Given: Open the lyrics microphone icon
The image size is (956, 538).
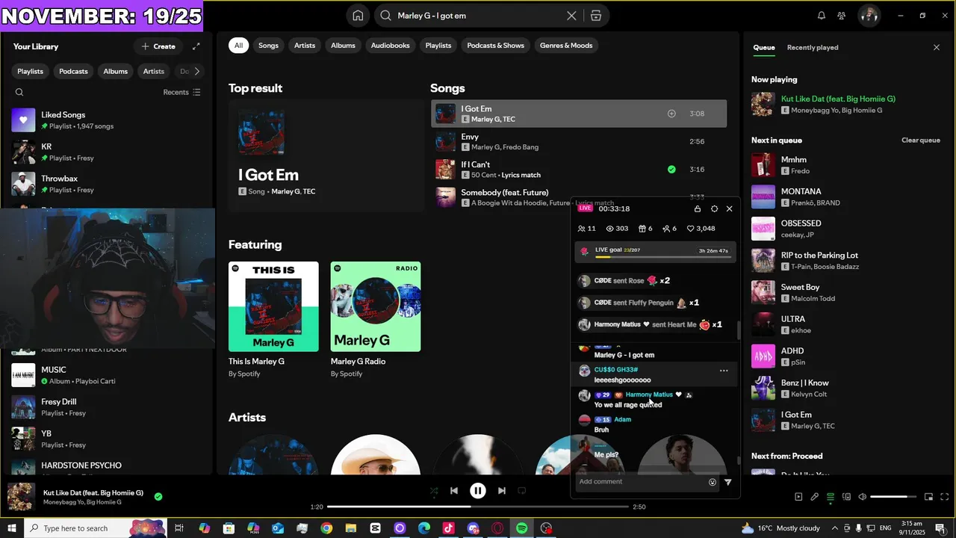Looking at the screenshot, I should (x=814, y=497).
